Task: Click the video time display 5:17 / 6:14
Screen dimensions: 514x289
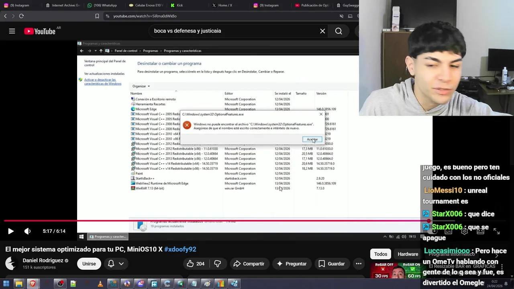Action: click(x=54, y=231)
